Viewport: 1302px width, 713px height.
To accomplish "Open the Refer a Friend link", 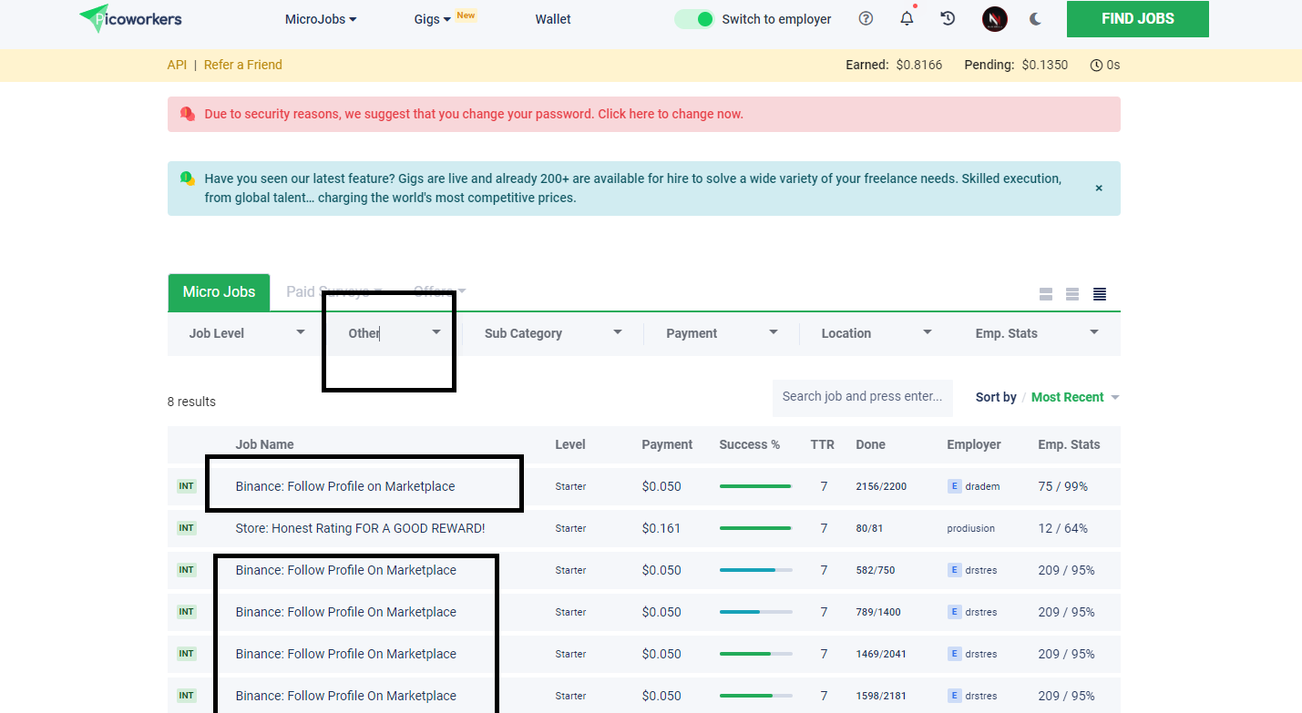I will click(242, 65).
